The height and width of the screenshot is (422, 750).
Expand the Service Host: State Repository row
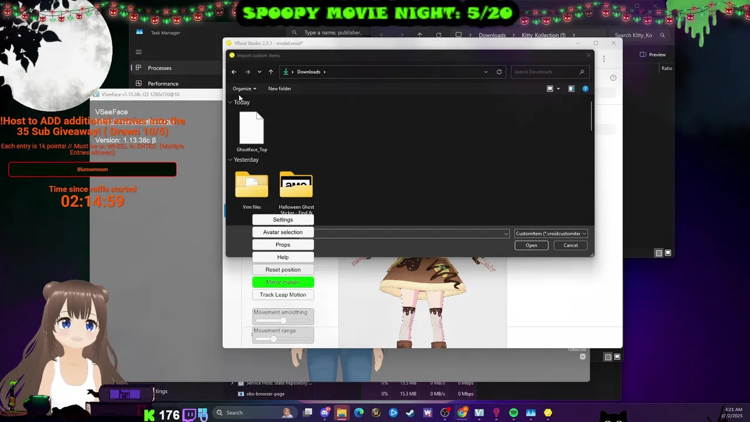pos(232,383)
